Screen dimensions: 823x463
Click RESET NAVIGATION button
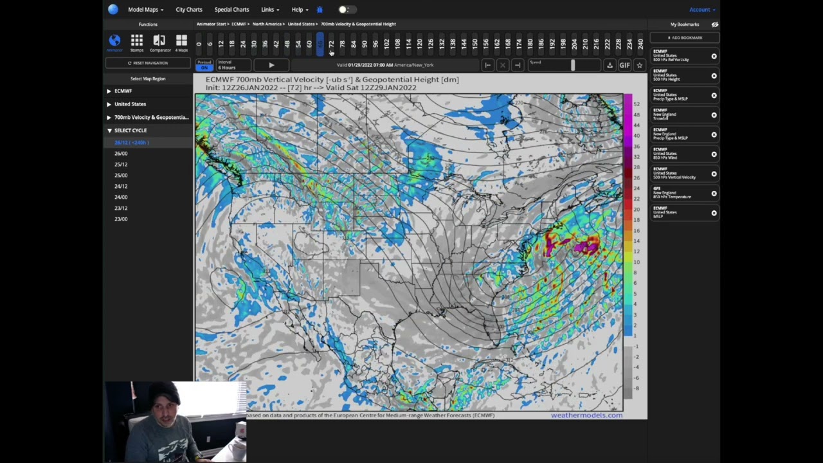coord(148,63)
